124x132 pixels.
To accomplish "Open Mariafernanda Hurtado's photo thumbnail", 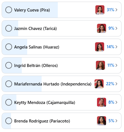I will [99, 84].
